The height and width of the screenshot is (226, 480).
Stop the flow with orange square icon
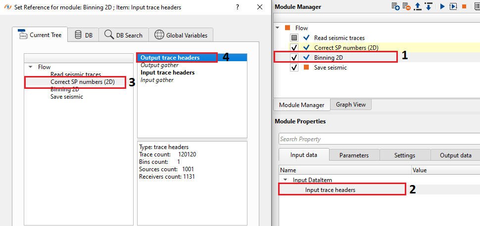[x=464, y=6]
